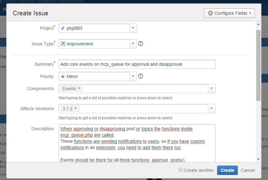This screenshot has height=180, width=268.
Task: Click the blue Create button
Action: (x=227, y=170)
